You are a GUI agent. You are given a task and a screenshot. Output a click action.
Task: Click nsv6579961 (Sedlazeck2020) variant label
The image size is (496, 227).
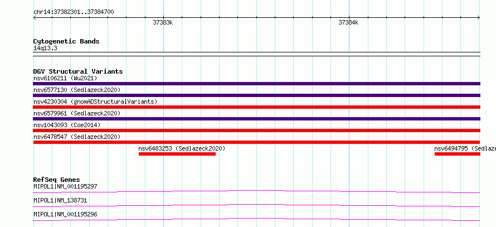(77, 113)
